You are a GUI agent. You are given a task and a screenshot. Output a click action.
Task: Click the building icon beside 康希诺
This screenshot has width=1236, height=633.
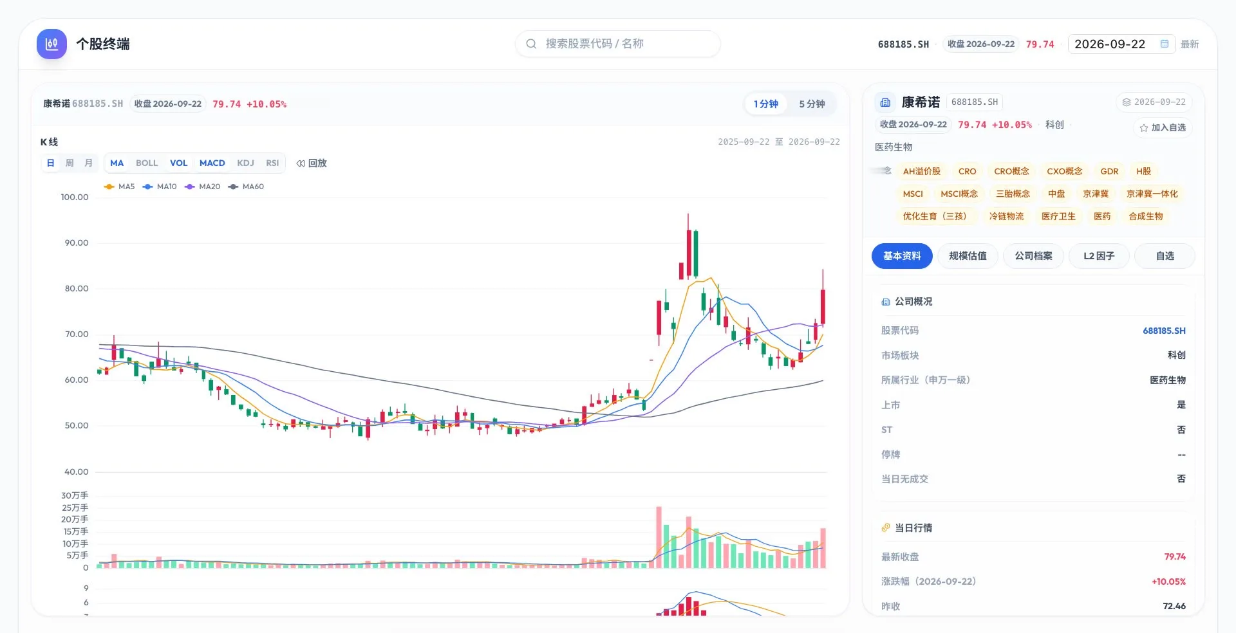[885, 102]
